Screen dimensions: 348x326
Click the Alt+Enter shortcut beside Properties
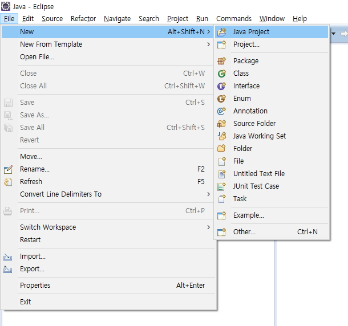[x=191, y=286]
